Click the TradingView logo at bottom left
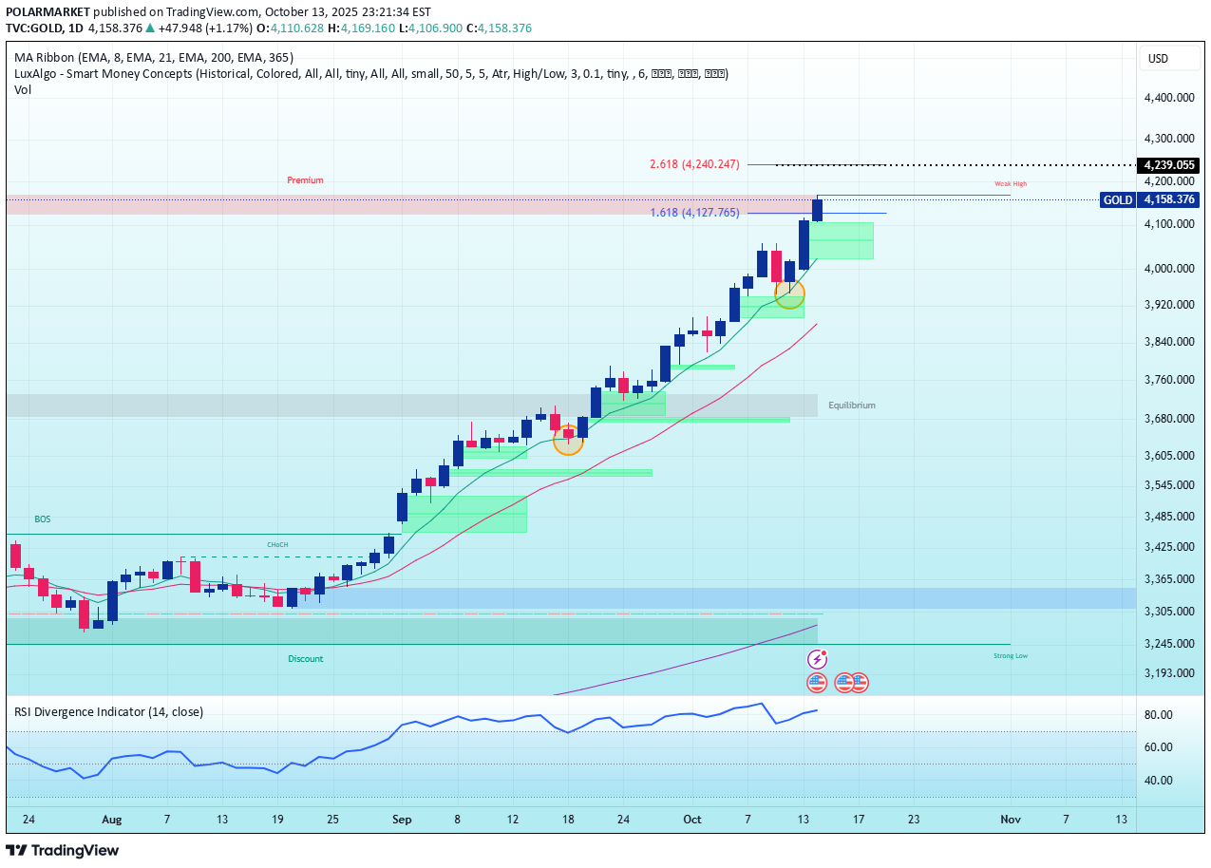The width and height of the screenshot is (1211, 868). 63,850
